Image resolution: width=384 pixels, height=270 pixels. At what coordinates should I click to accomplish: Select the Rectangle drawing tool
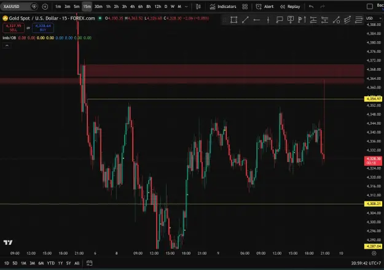coord(234,20)
